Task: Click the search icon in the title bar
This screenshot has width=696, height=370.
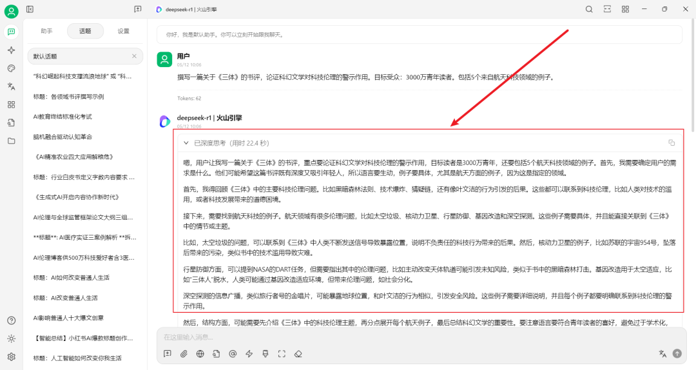Action: coord(589,9)
